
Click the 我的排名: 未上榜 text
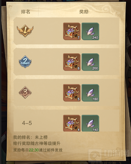(x=30, y=137)
